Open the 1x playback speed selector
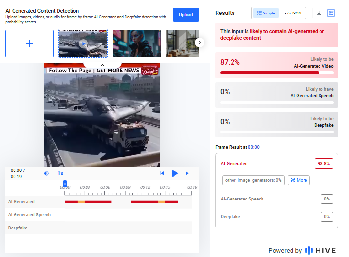This screenshot has height=257, width=349. [60, 173]
